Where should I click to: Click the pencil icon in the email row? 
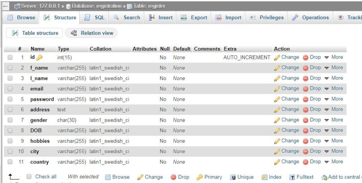tap(277, 89)
